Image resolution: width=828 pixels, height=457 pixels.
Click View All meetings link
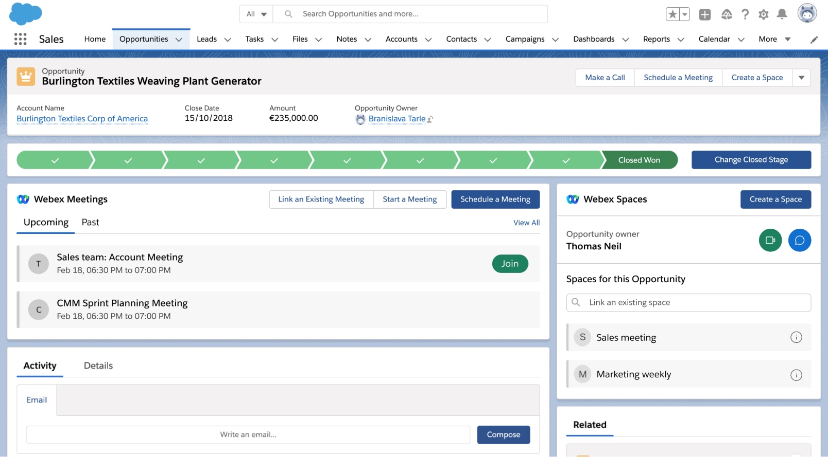[x=526, y=223]
